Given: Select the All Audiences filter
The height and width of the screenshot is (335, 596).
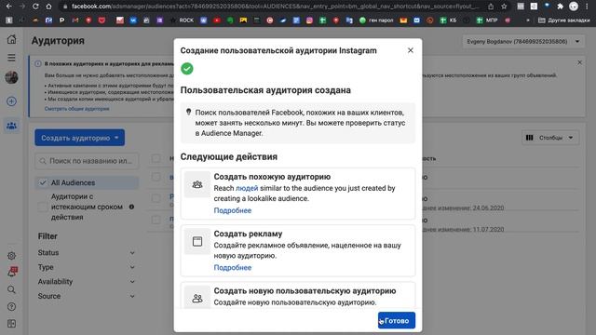Looking at the screenshot, I should pyautogui.click(x=87, y=182).
